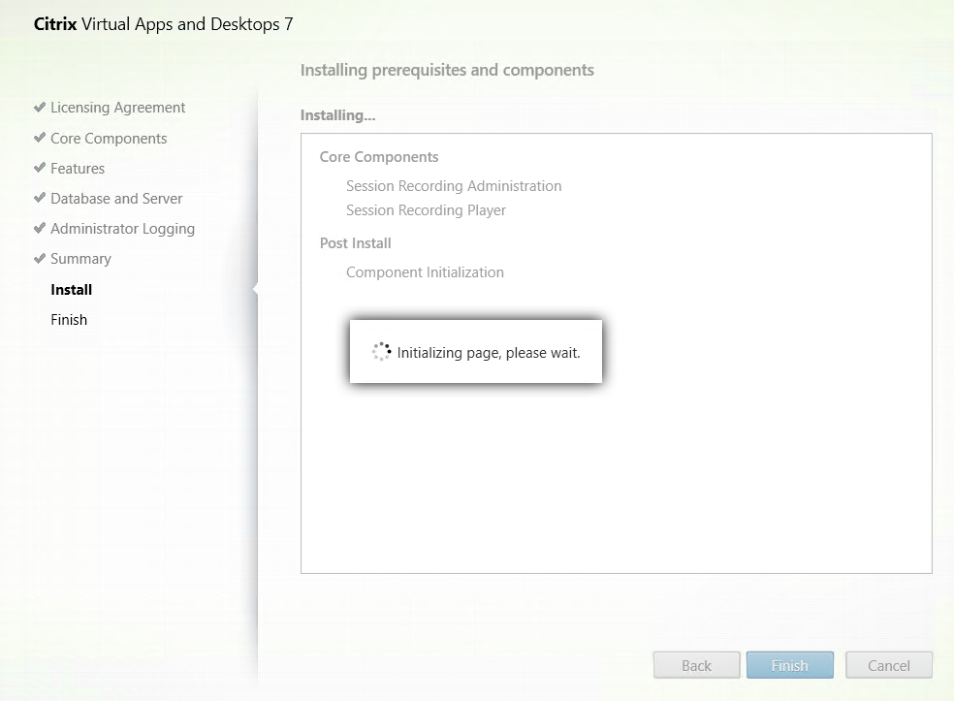Click the checkmark next to Administrator Logging
This screenshot has width=954, height=701.
click(40, 229)
